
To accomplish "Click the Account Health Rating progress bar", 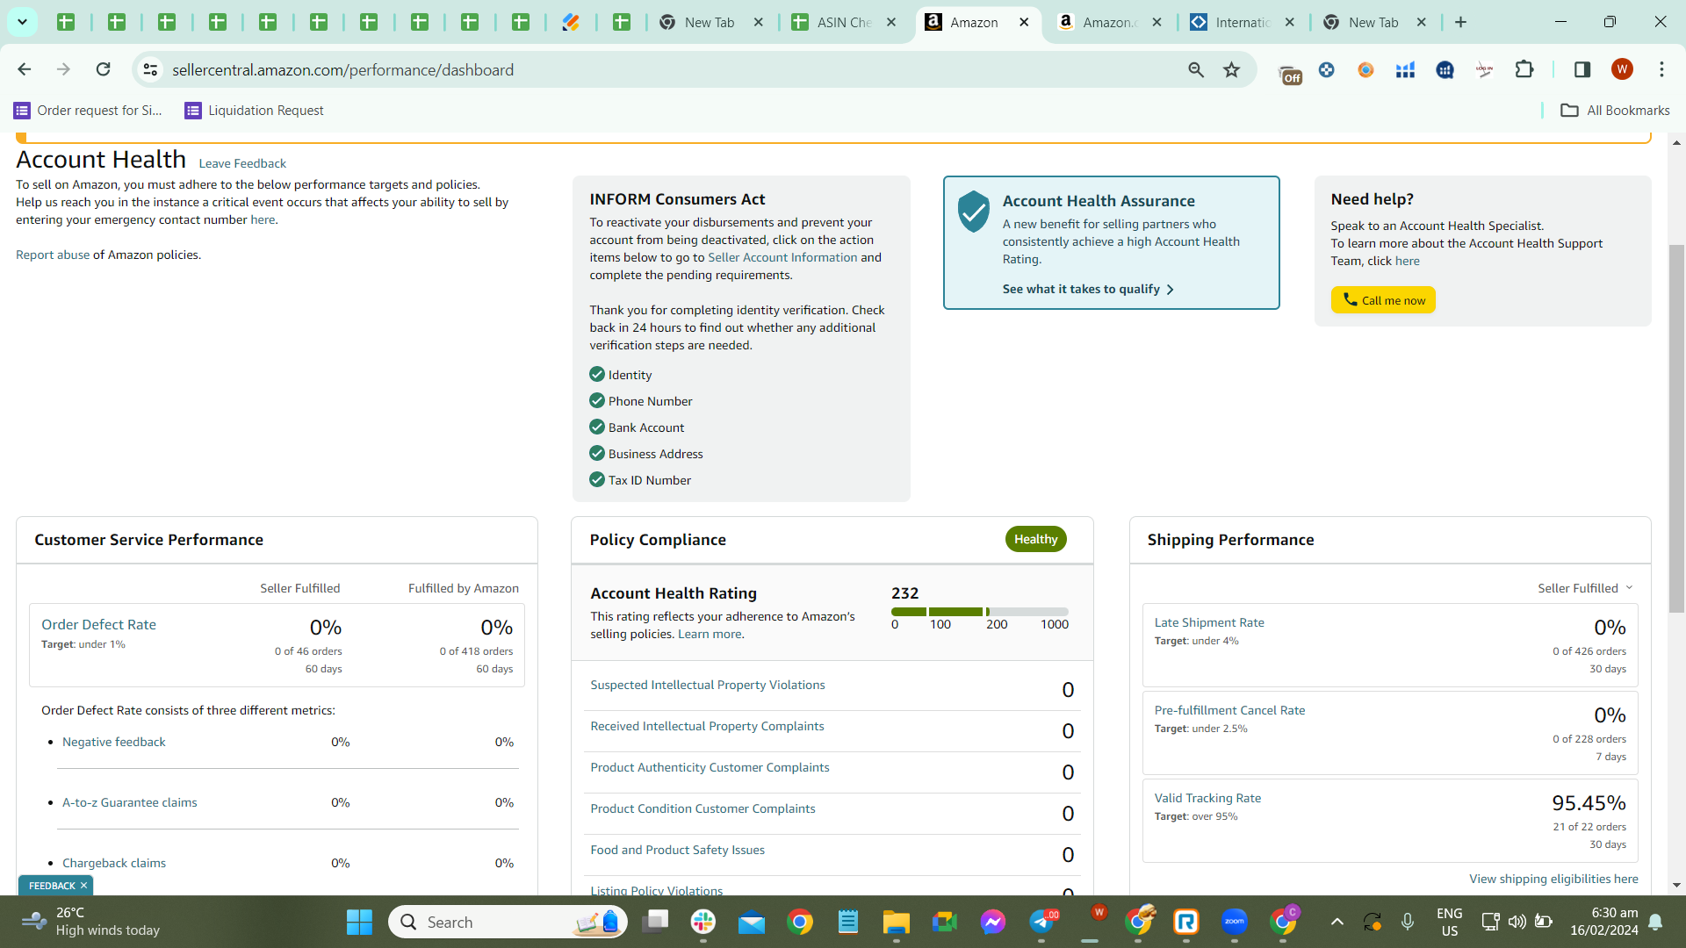I will point(980,612).
